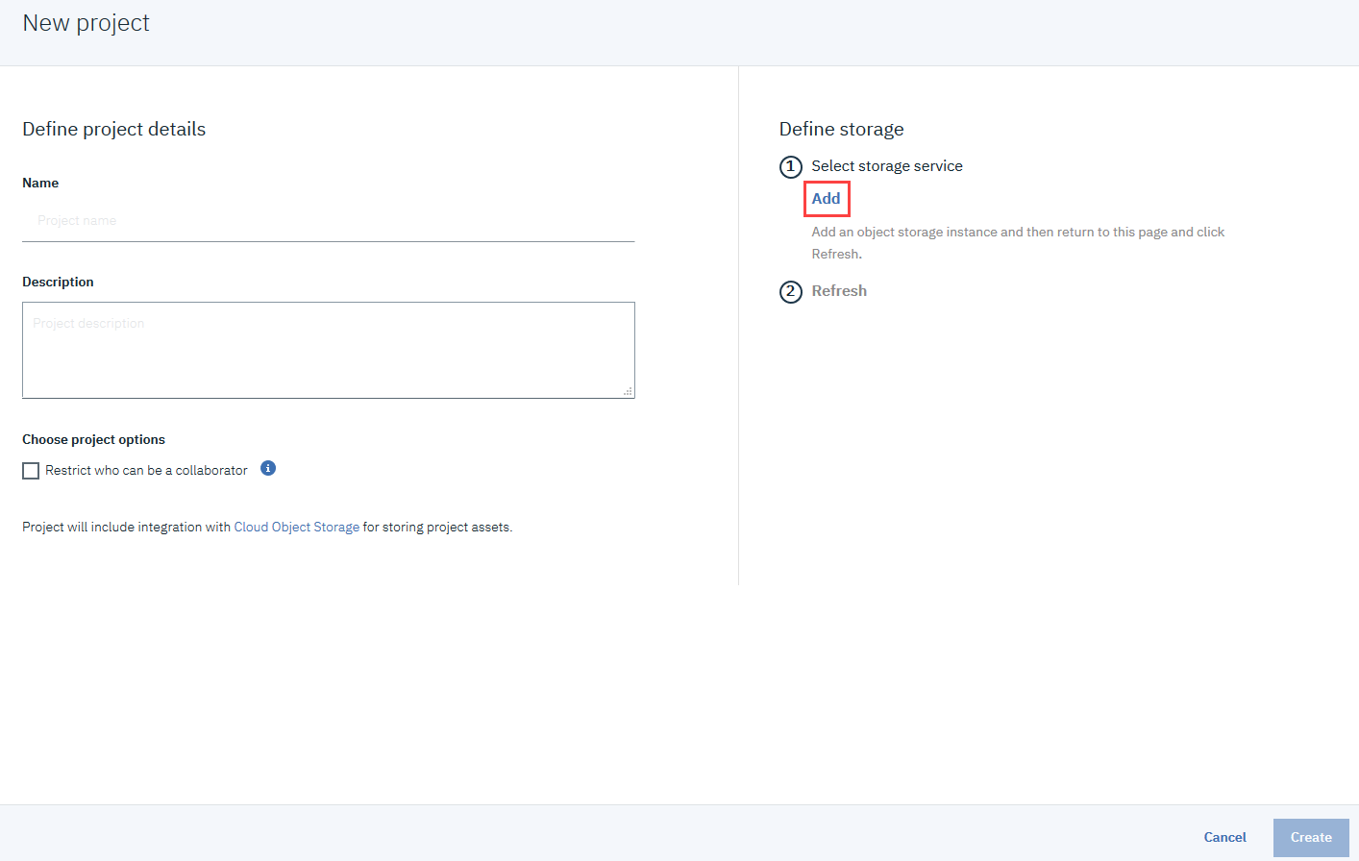Focus the Project name input field
The image size is (1359, 861).
(x=328, y=221)
